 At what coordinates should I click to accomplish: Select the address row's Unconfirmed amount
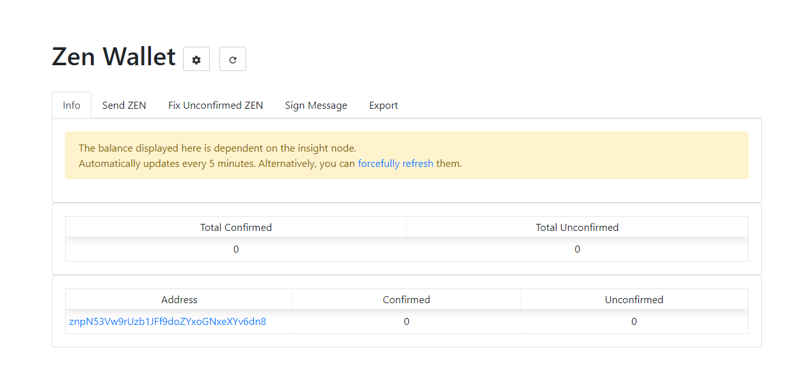[634, 322]
